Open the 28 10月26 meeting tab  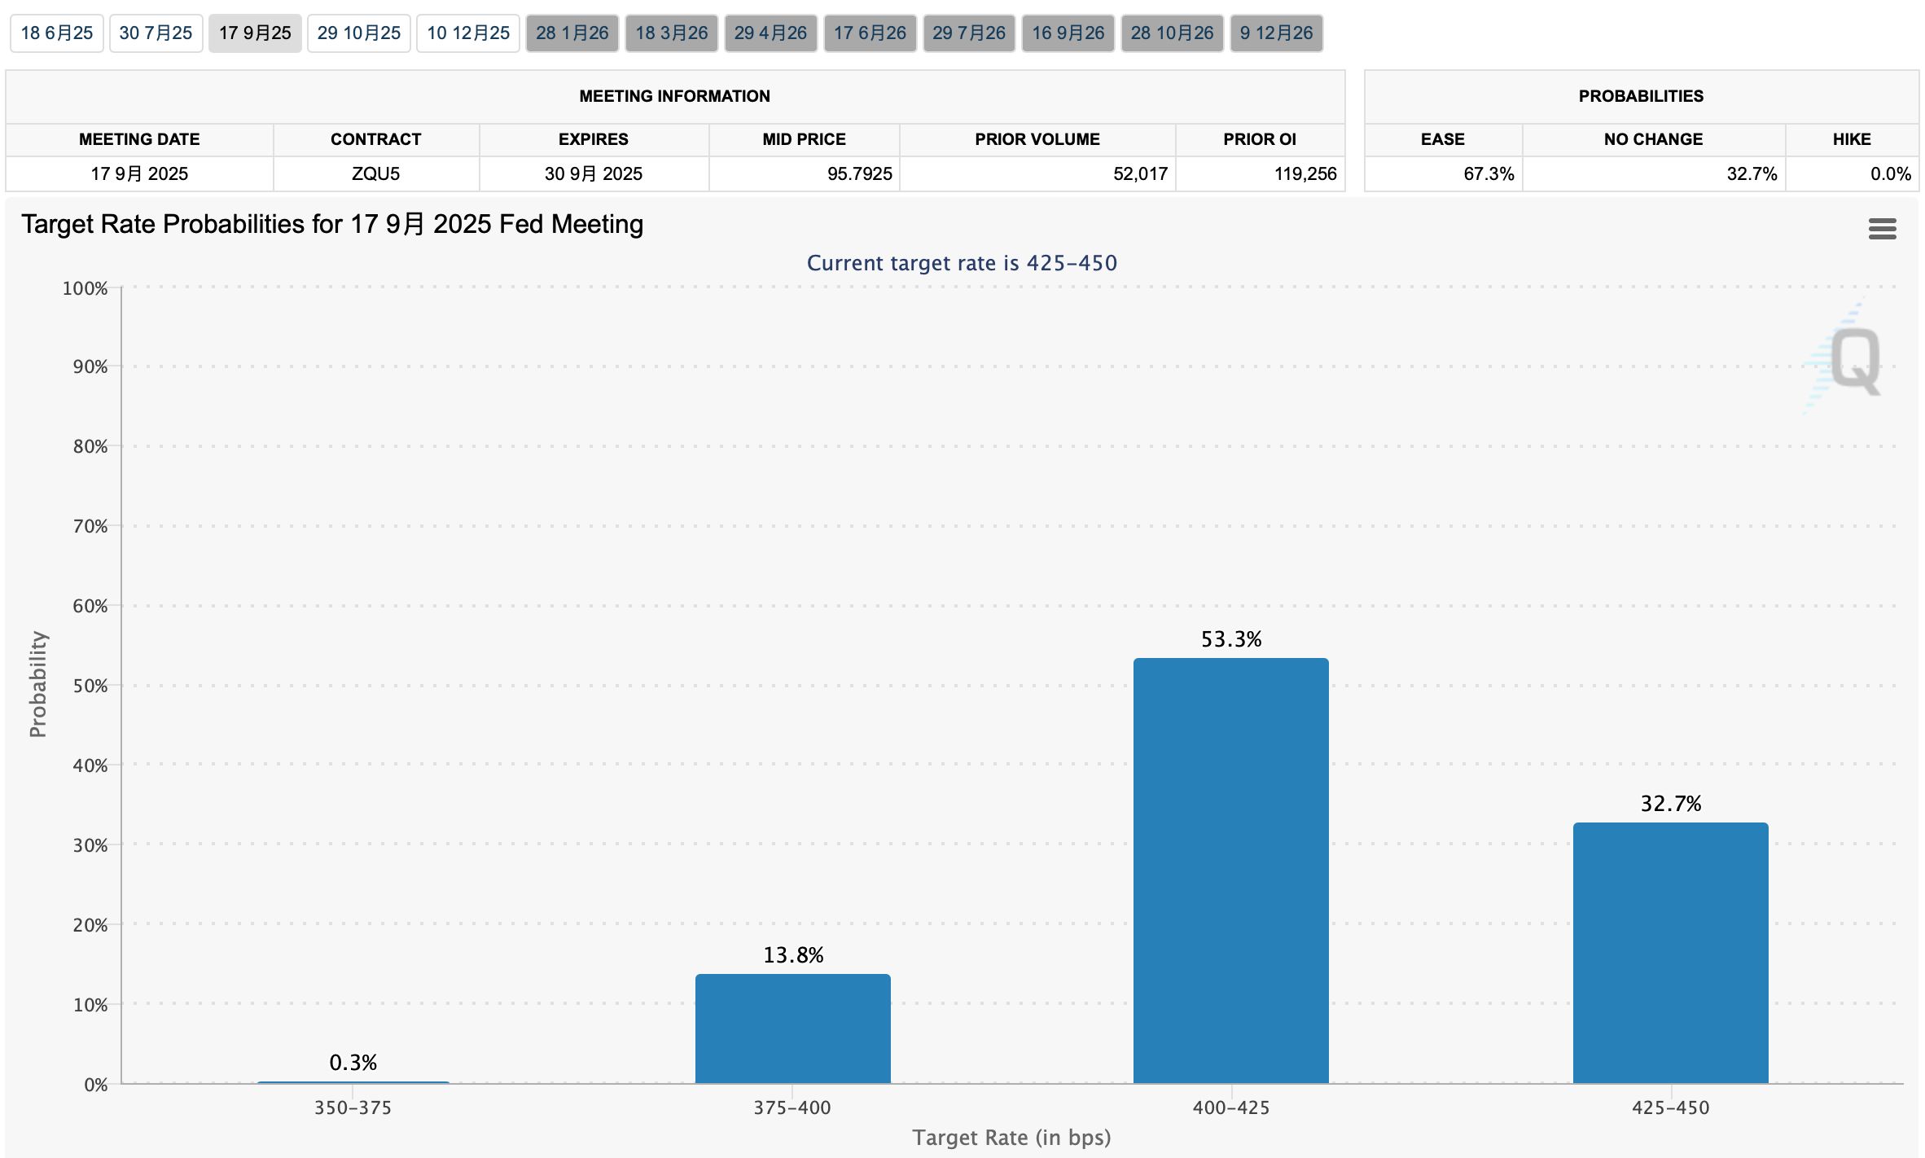[1172, 33]
